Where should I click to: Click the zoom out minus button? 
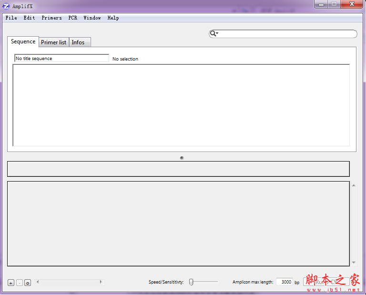click(x=20, y=283)
